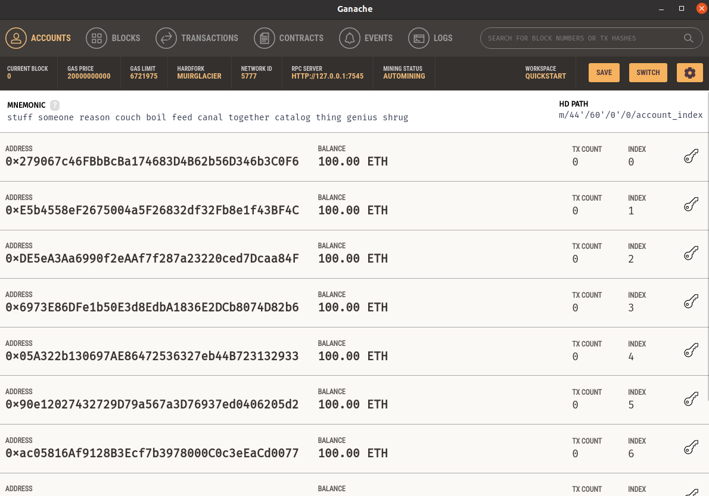Show private key for account index 5

click(691, 399)
